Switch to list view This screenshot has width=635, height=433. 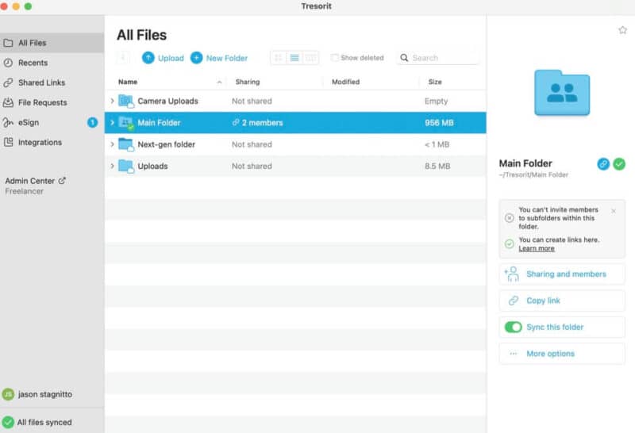[294, 58]
